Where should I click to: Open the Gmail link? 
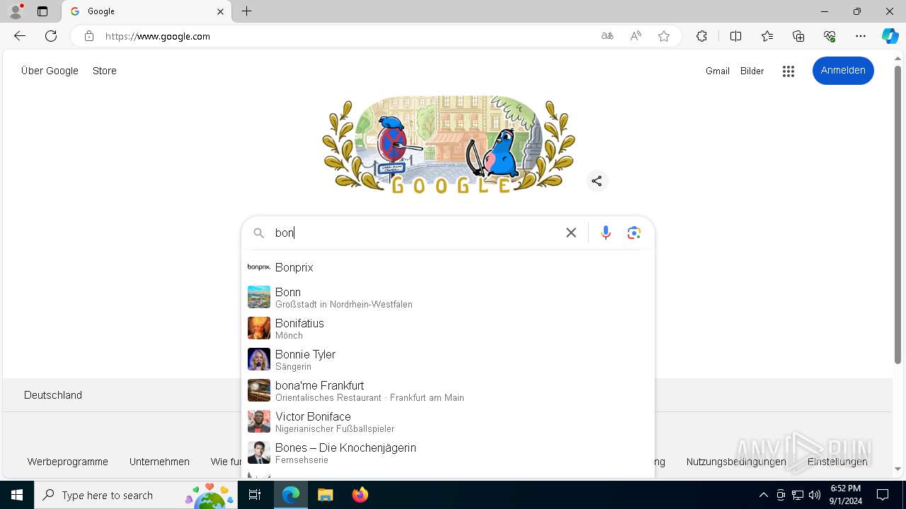pyautogui.click(x=717, y=71)
